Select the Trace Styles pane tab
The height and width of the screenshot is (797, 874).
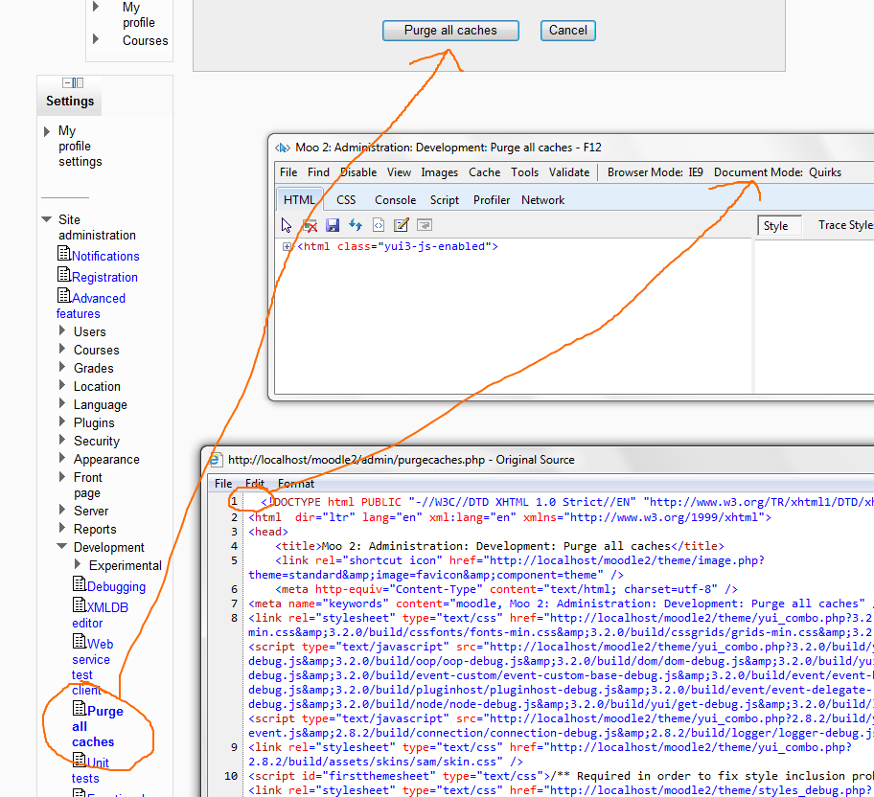pyautogui.click(x=845, y=225)
